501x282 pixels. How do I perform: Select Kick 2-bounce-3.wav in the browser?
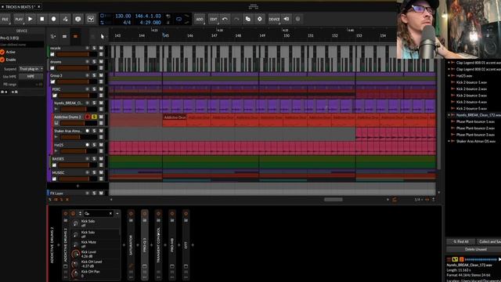tap(471, 96)
